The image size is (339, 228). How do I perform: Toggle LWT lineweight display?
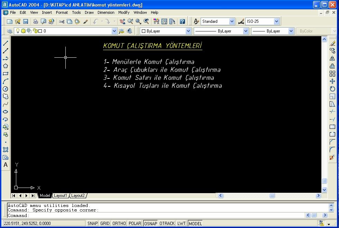point(181,223)
